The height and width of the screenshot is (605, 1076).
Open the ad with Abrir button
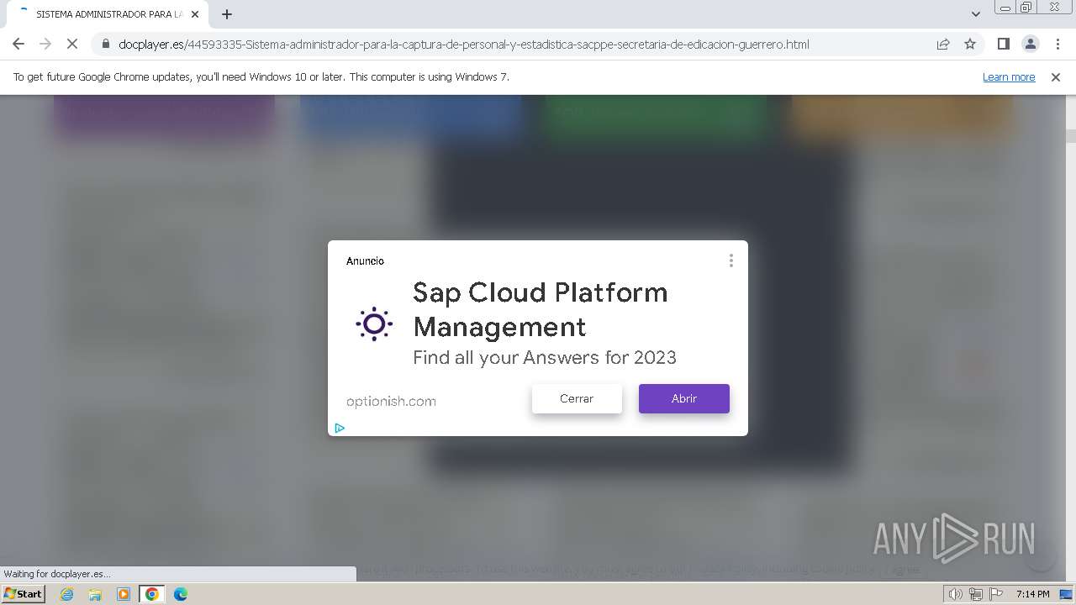pos(684,398)
